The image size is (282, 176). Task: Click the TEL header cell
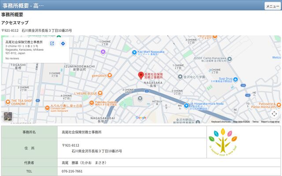30,171
